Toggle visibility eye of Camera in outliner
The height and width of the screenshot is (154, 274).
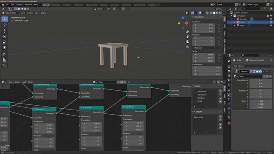click(271, 19)
